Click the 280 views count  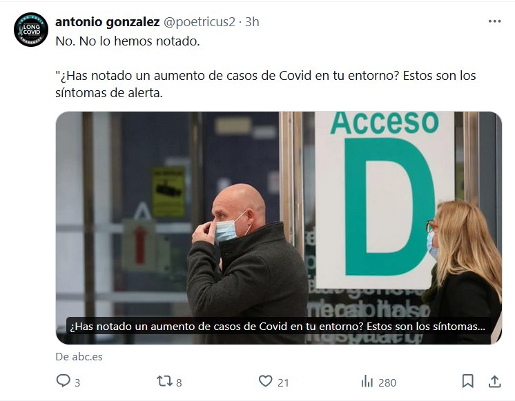point(387,382)
